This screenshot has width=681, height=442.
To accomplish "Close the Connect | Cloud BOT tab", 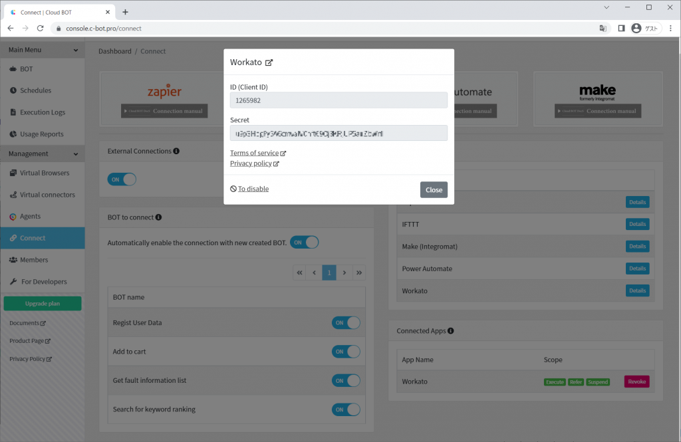I will tap(108, 12).
